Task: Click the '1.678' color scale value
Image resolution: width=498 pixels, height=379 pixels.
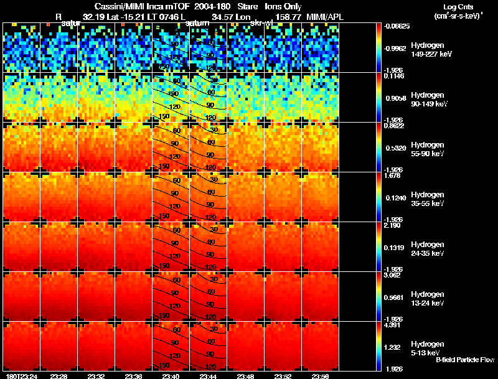Action: (392, 175)
